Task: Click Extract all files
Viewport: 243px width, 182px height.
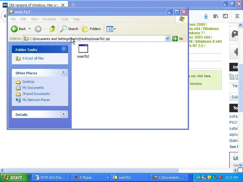Action: 33,58
